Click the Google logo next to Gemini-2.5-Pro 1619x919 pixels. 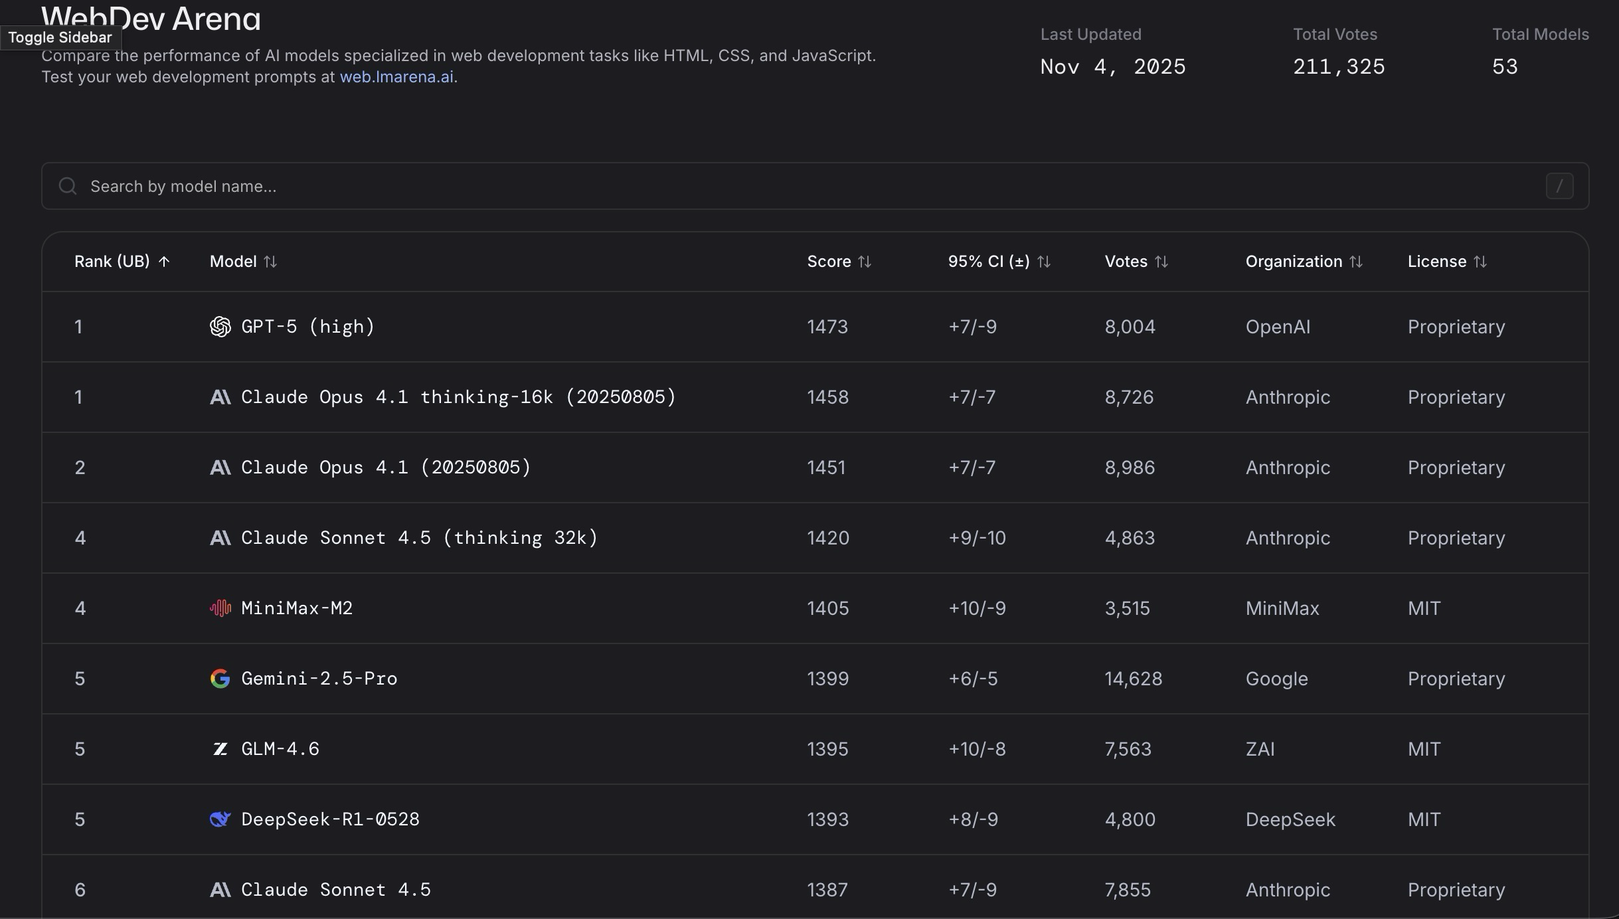point(220,679)
